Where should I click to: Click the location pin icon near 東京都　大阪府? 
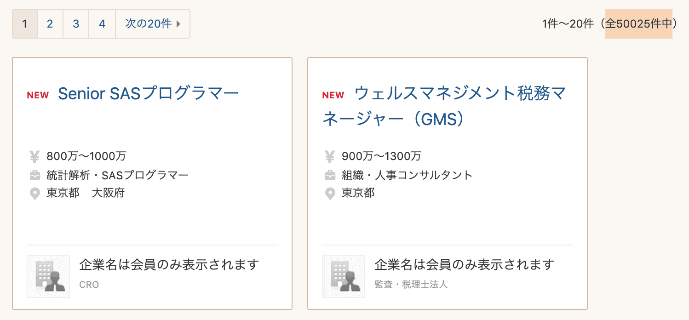point(34,194)
